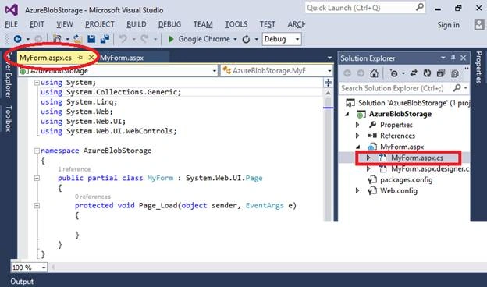Expand the MyForm.aspx.designer.cs node
Screen dimensions: 487x287
[x=368, y=168]
